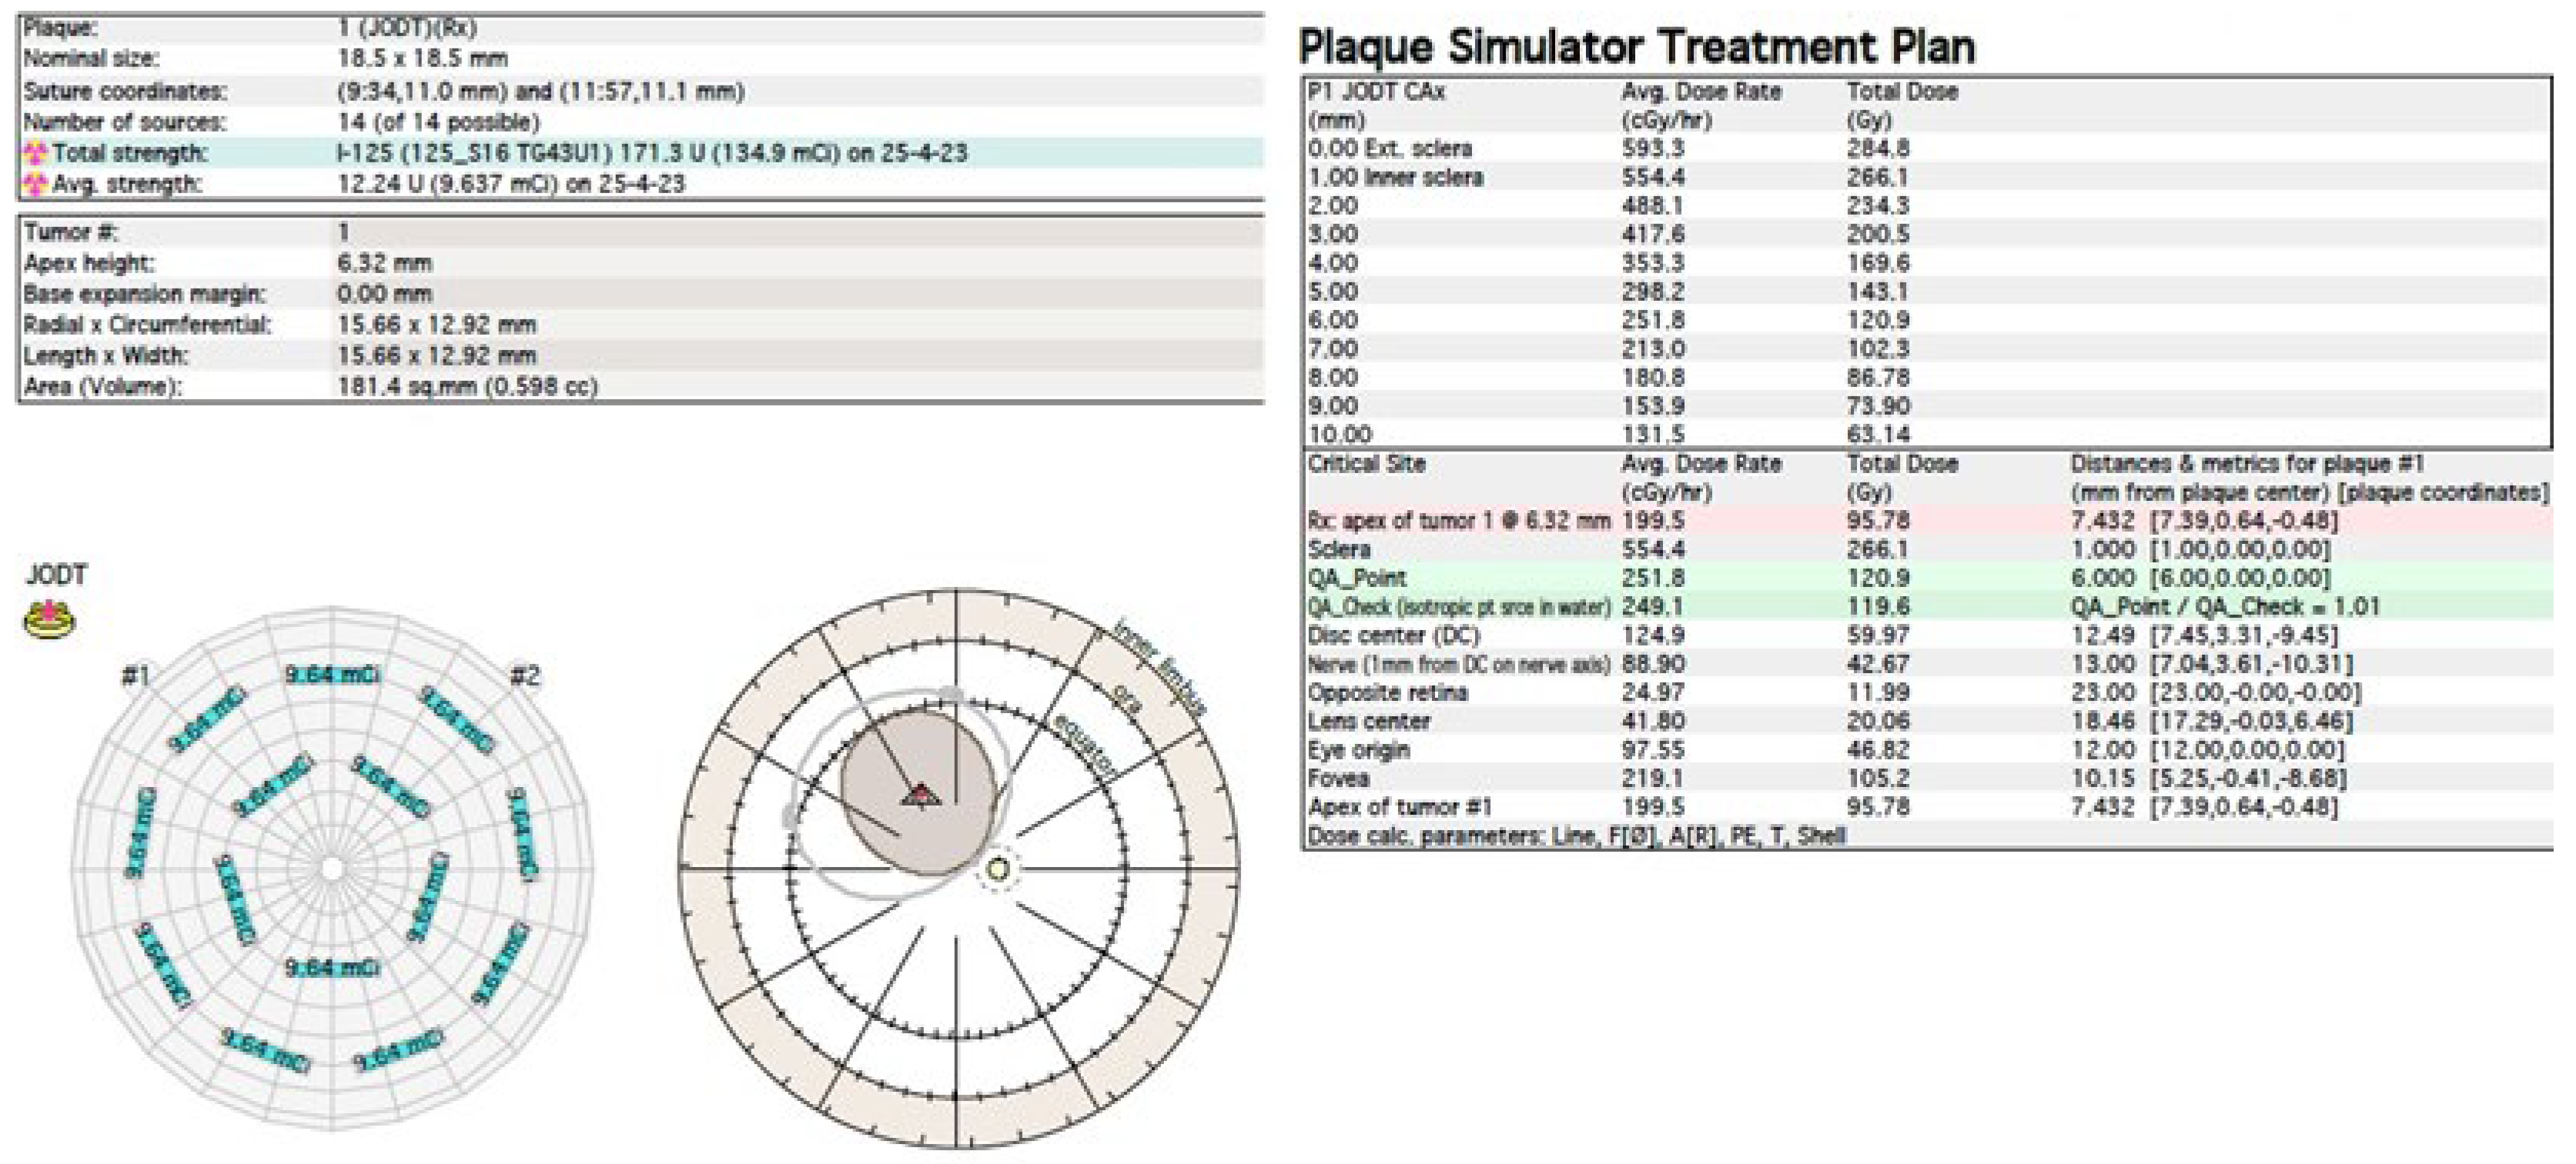Select suture eyelet label #2
The image size is (2576, 1164).
coord(525,676)
